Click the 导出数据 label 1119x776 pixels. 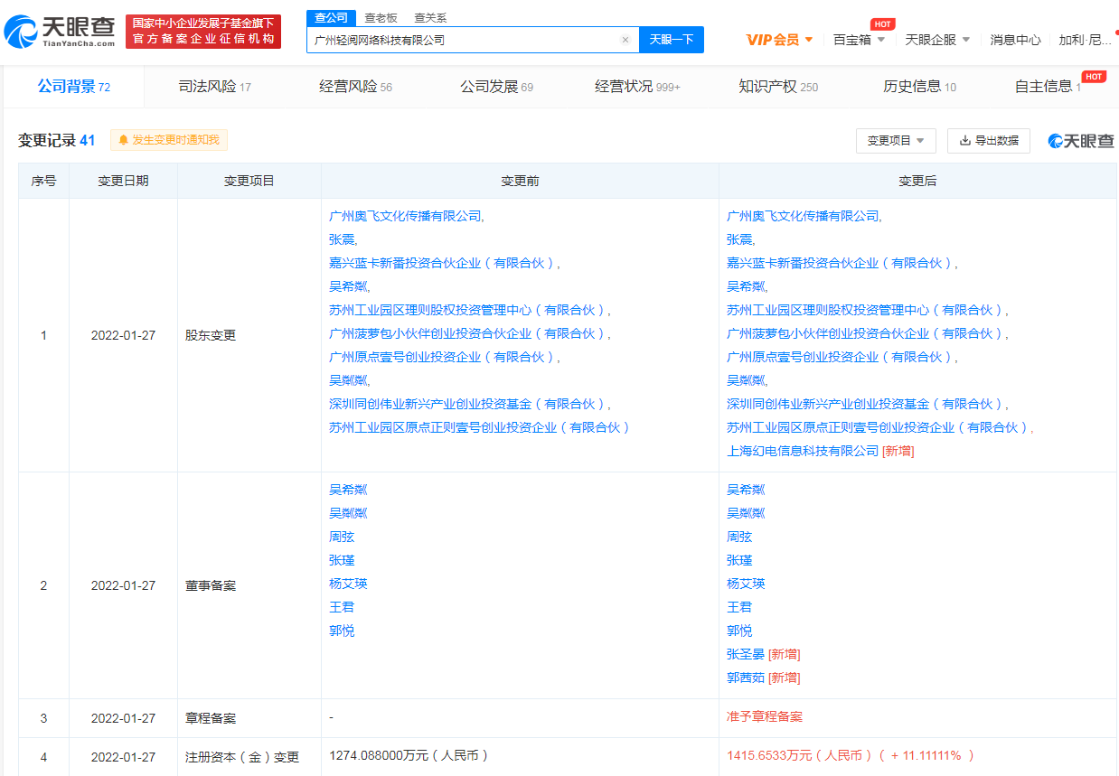(x=996, y=141)
